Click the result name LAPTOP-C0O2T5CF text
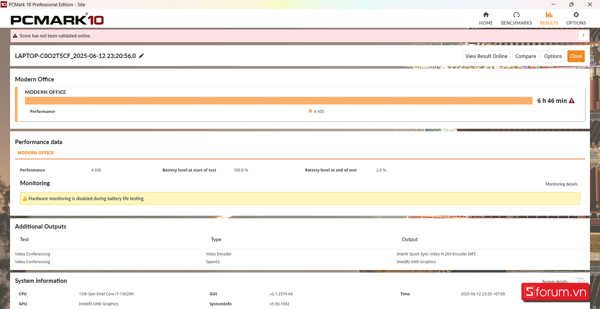The height and width of the screenshot is (309, 600). [75, 56]
